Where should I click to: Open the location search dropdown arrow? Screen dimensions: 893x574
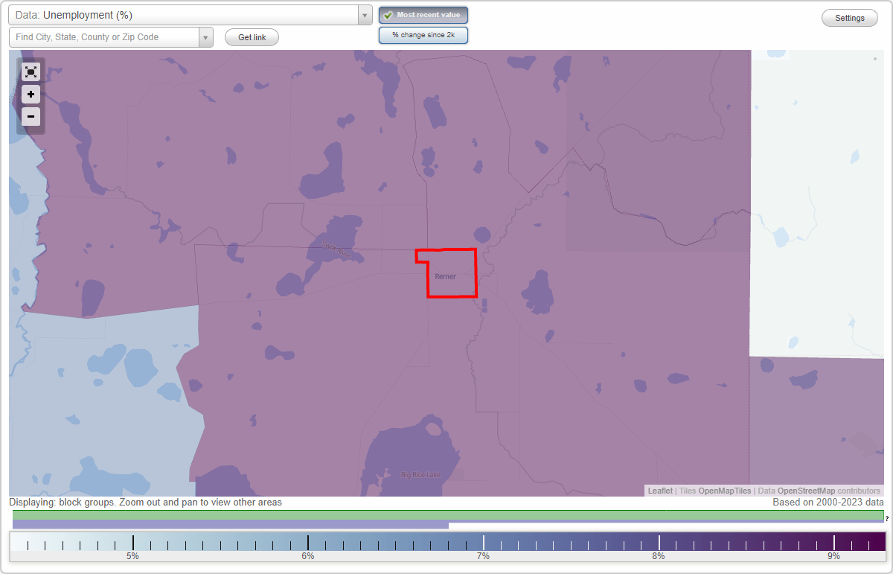(206, 37)
